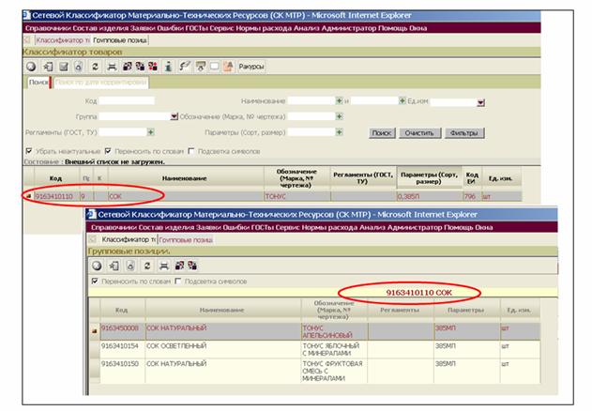This screenshot has height=411, width=592.
Task: Click the plus icon after first Наименование field
Action: coord(339,100)
